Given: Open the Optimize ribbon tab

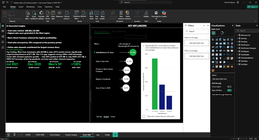Looking at the screenshot, I should 49,7.
